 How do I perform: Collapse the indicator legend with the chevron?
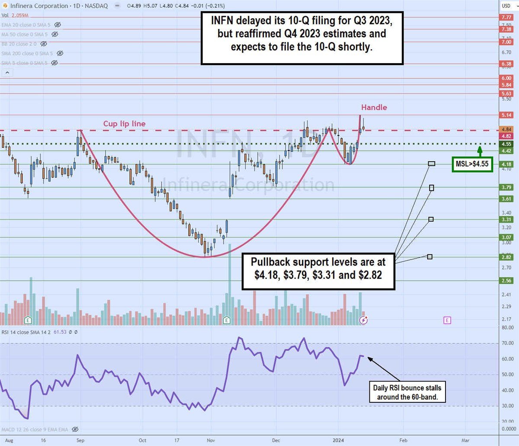pyautogui.click(x=6, y=73)
